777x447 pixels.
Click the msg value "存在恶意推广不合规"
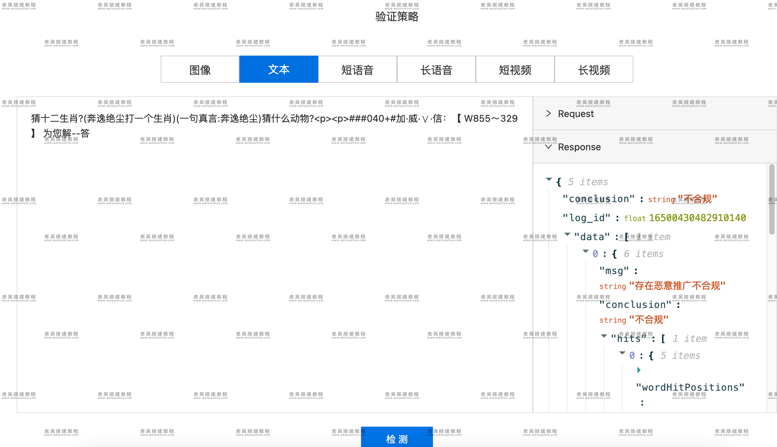(x=677, y=286)
